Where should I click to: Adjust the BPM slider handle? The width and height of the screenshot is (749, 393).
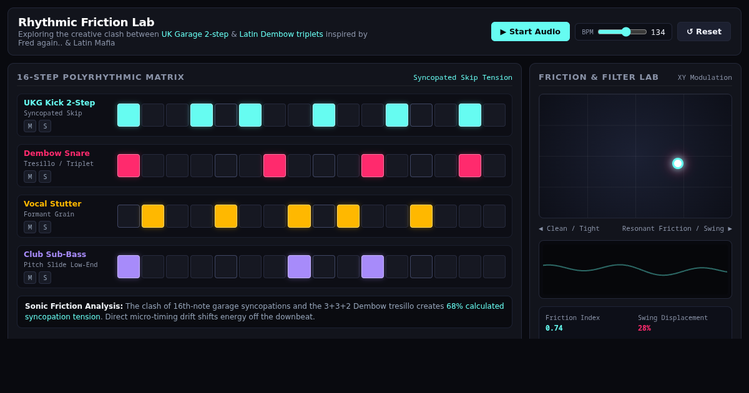[x=625, y=32]
